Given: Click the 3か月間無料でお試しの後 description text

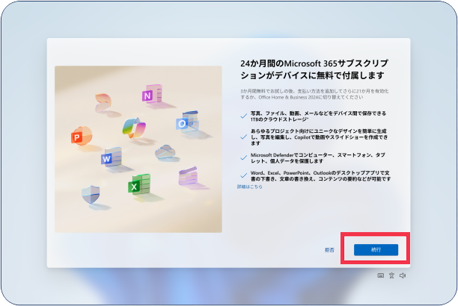Looking at the screenshot, I should pos(314,94).
